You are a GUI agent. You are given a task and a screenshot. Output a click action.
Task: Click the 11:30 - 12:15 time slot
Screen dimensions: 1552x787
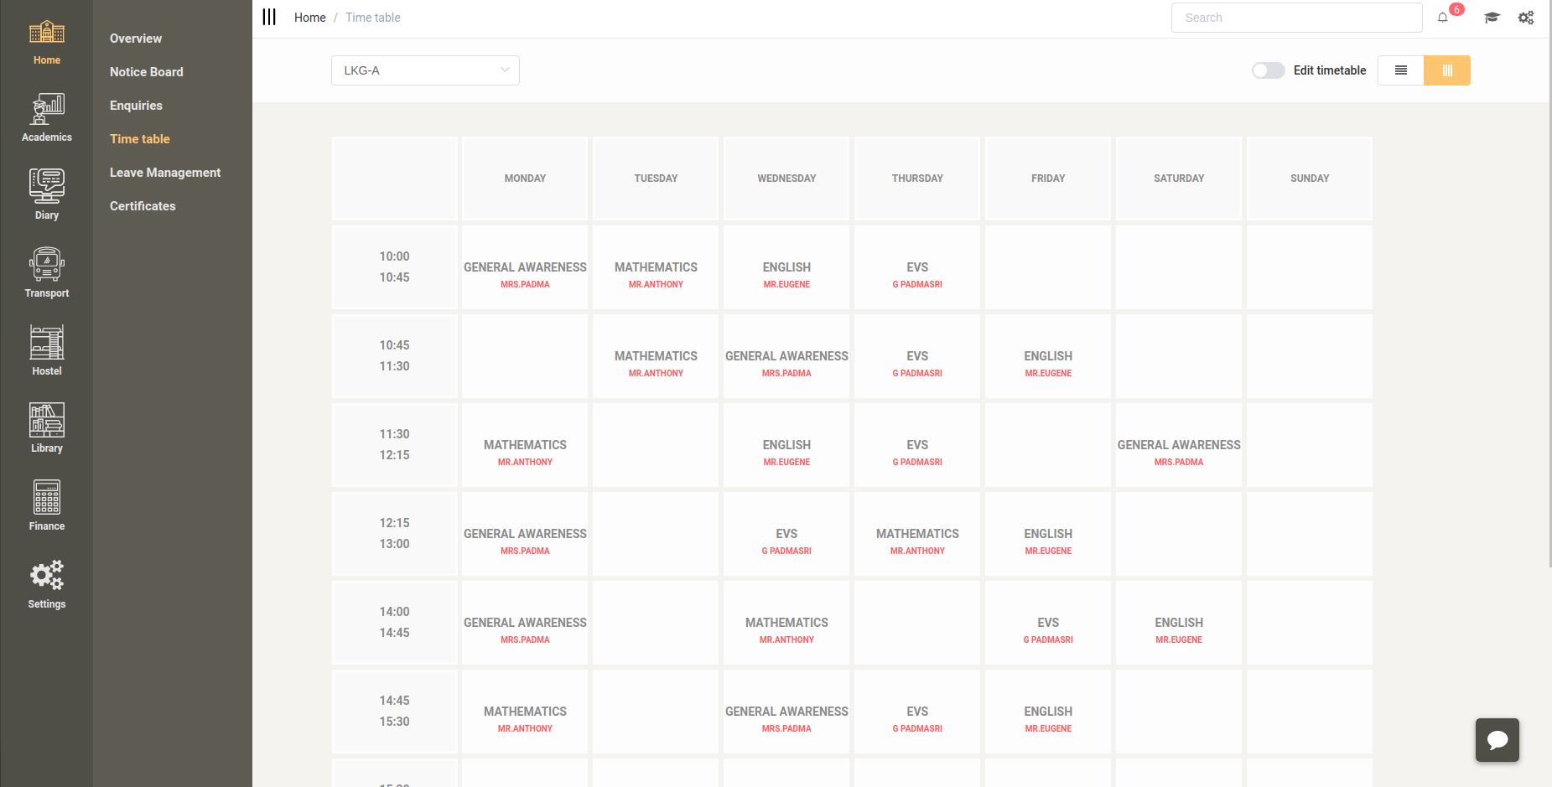tap(395, 445)
